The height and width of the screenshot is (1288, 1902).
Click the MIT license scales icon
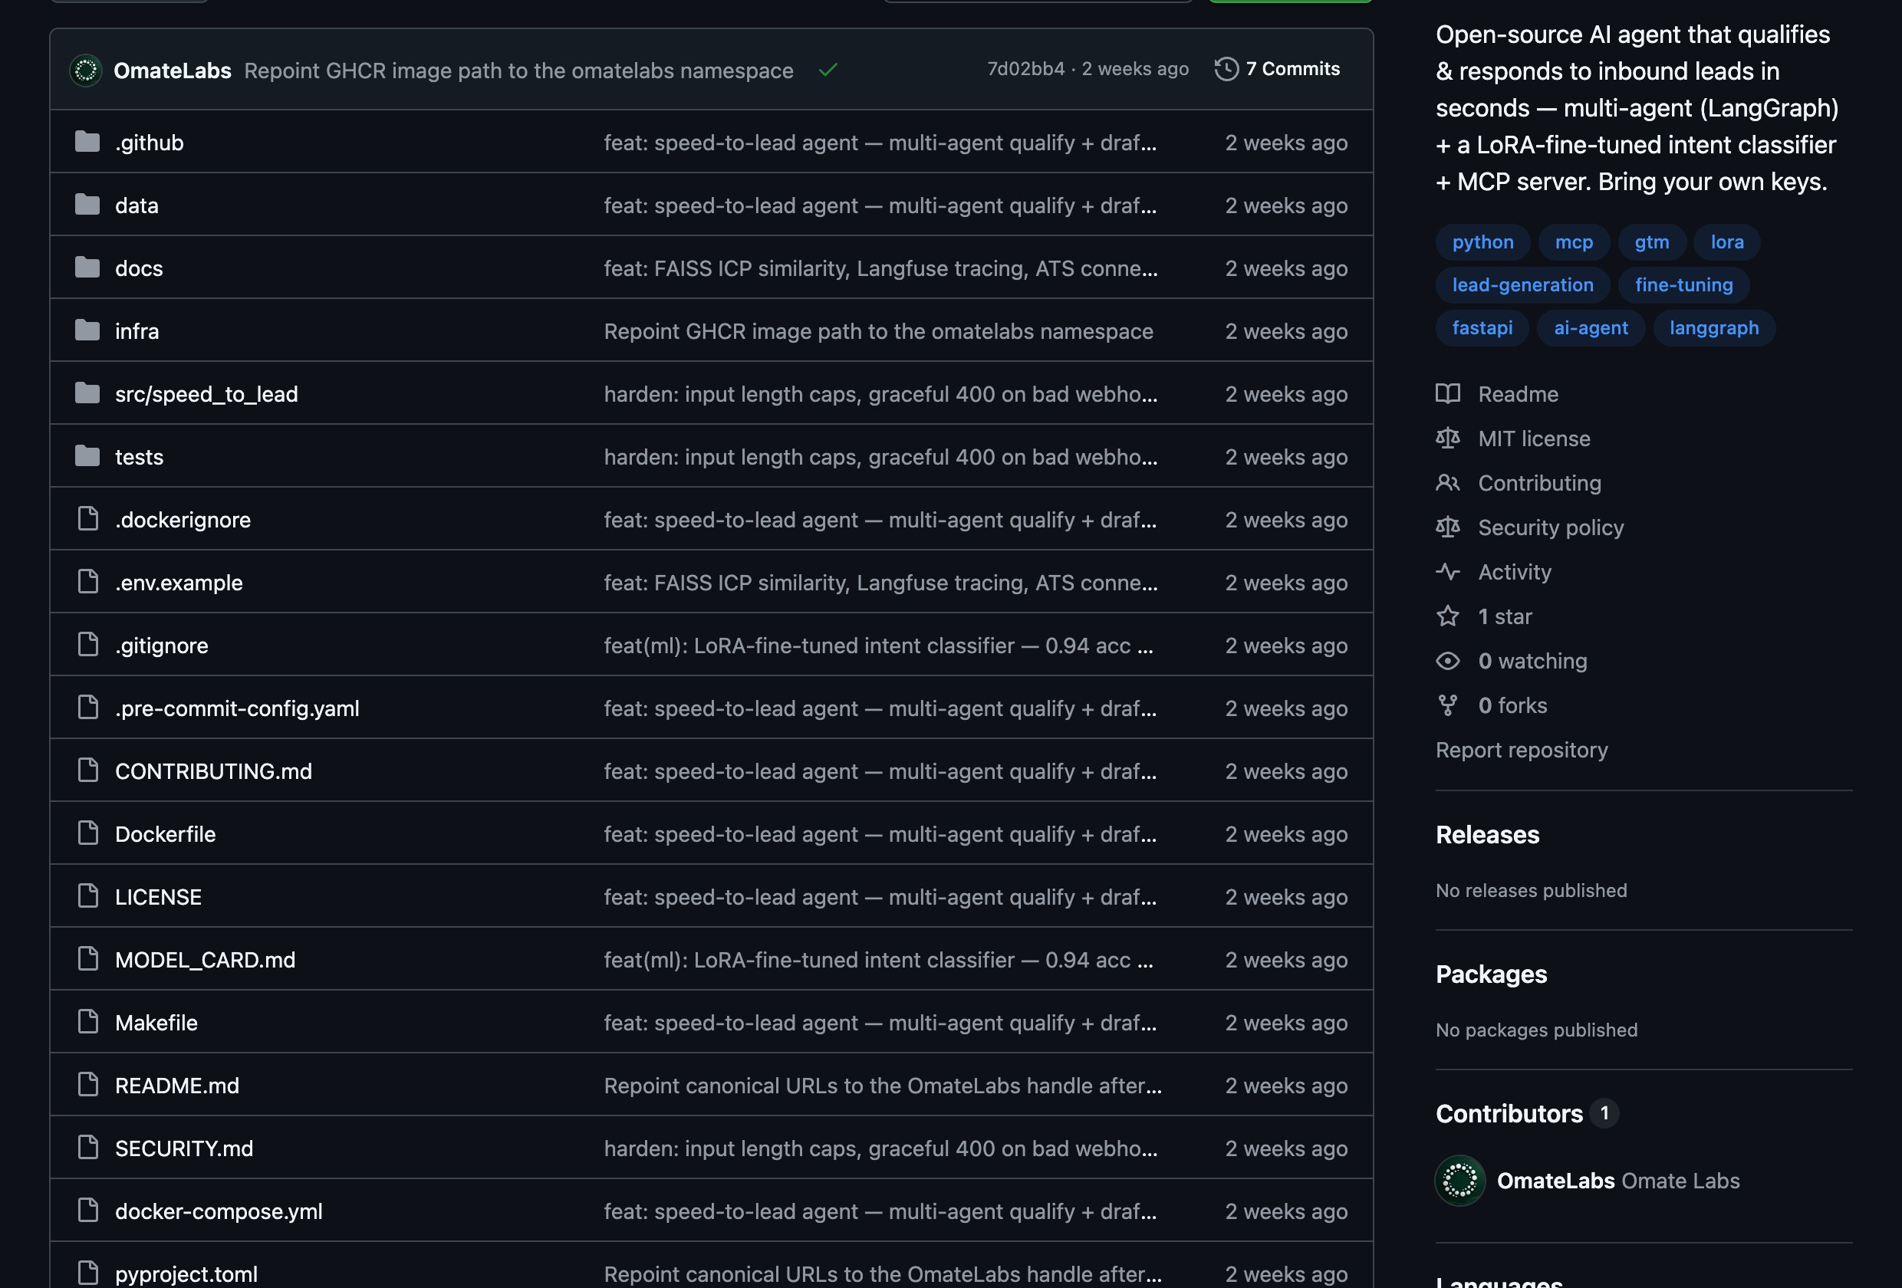point(1448,439)
